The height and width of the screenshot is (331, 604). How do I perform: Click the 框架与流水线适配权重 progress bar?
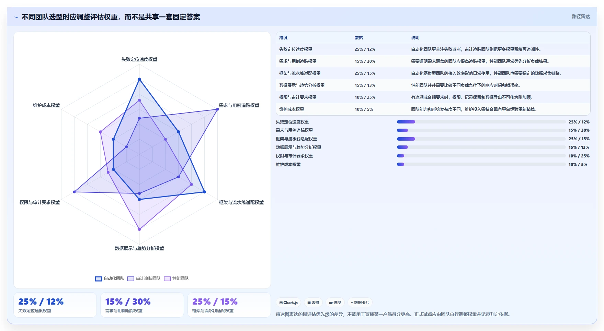coord(481,139)
